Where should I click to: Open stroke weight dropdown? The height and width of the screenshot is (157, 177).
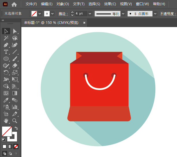click(90, 14)
